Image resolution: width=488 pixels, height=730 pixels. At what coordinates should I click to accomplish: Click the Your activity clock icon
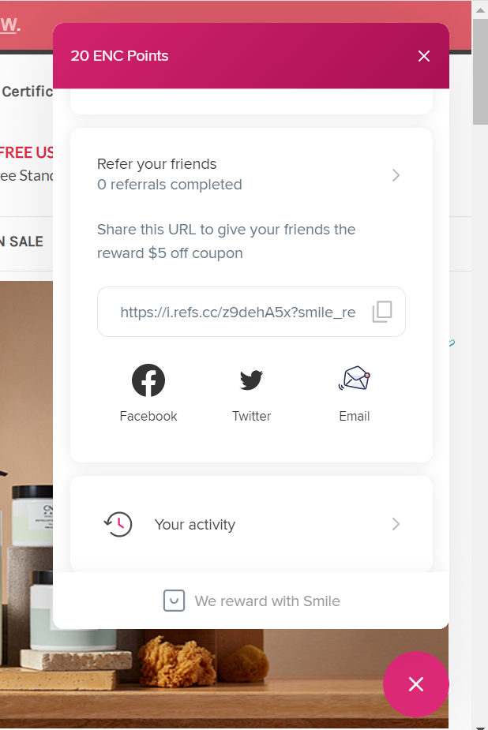coord(118,524)
